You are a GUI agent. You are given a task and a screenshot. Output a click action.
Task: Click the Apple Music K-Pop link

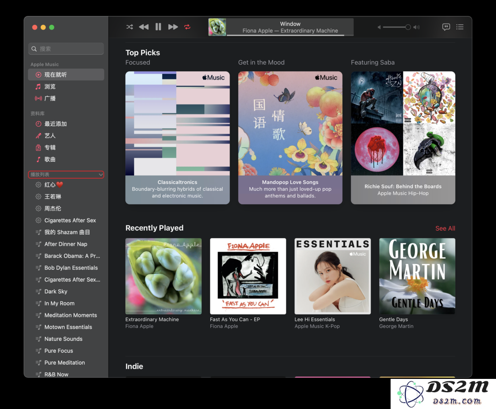pyautogui.click(x=317, y=326)
